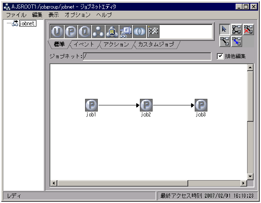Click the job3 label text

[201, 114]
